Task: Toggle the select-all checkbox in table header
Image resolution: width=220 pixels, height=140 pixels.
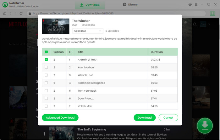Action: click(46, 52)
